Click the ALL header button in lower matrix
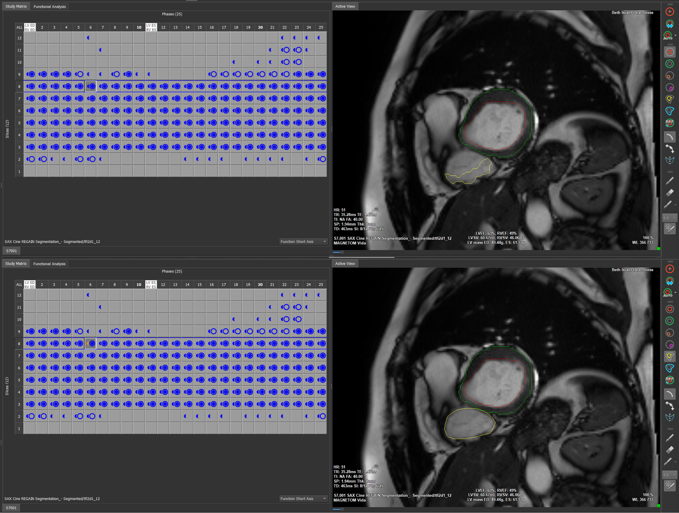Viewport: 679px width, 513px height. [x=19, y=285]
